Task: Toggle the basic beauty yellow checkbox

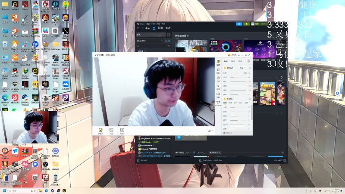Action: (x=225, y=68)
